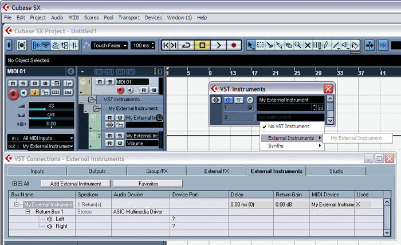Go to the next marker

coord(174,45)
